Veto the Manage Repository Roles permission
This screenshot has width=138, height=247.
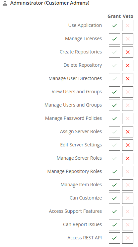point(128,172)
